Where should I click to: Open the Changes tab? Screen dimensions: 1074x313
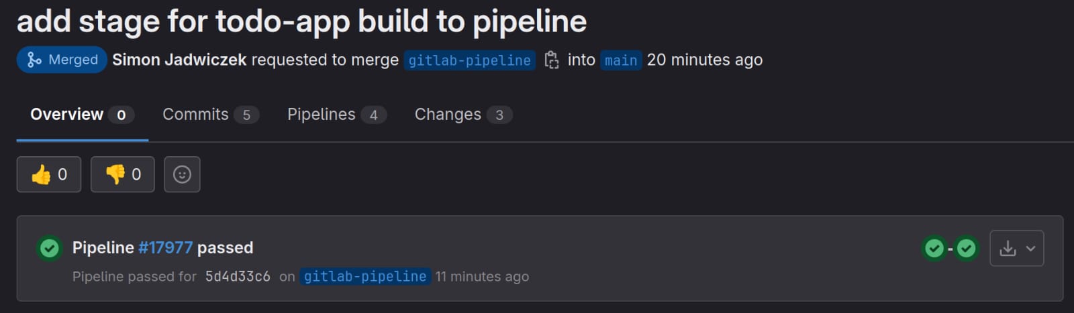[x=463, y=115]
